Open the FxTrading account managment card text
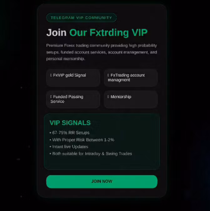Viewport: 210px width, 211px height. click(x=126, y=78)
